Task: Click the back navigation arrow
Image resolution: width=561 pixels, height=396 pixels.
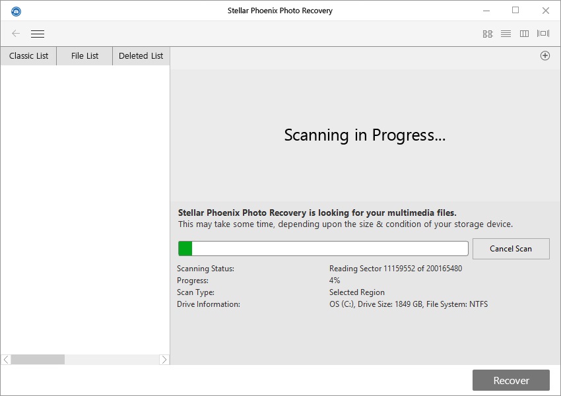Action: (x=15, y=34)
